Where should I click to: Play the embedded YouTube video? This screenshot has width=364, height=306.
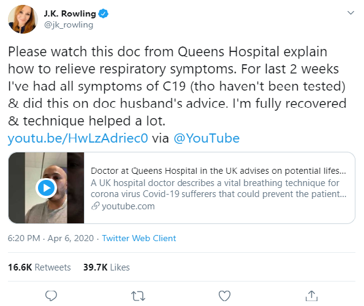46,188
